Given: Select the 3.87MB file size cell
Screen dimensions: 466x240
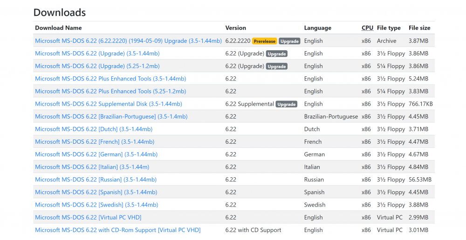Looking at the screenshot, I should 418,41.
